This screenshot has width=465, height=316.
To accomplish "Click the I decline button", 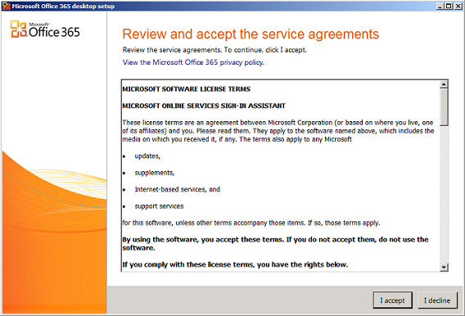I will coord(437,300).
